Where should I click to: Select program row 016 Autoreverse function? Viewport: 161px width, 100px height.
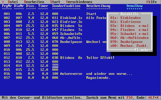coord(71,74)
